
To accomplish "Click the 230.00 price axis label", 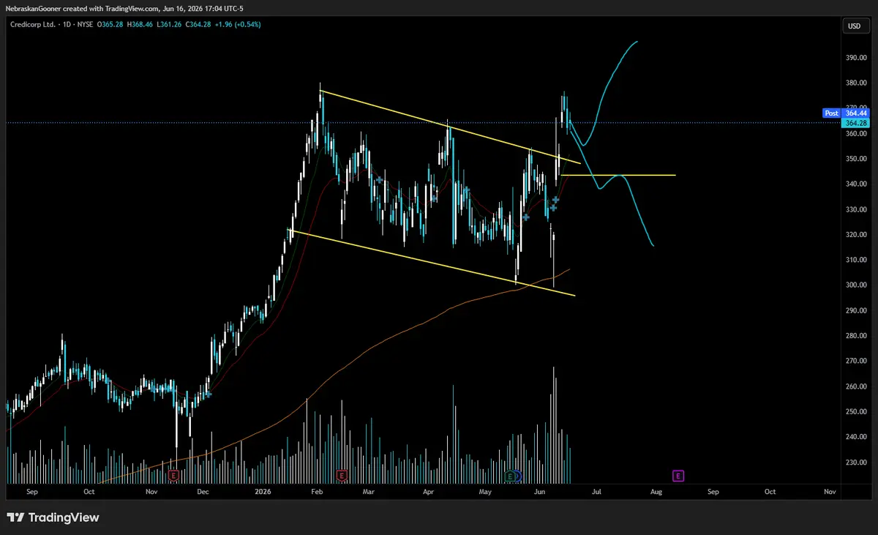I will click(856, 463).
